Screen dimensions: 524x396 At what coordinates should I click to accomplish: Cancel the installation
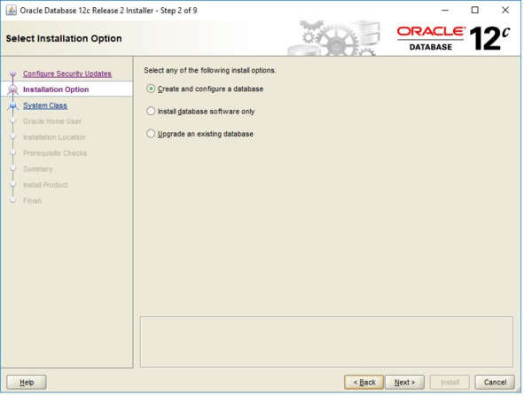495,383
